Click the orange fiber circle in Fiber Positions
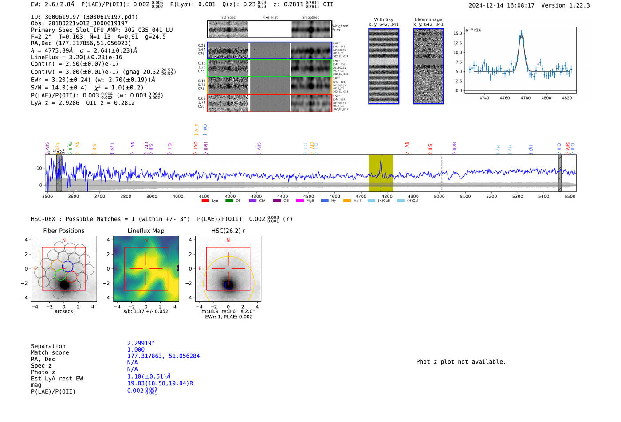Viewport: 621px width, 422px height. pos(57,265)
